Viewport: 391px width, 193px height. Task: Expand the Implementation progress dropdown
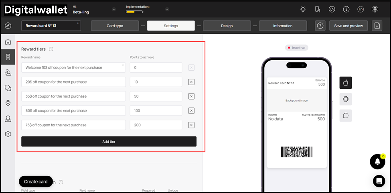coord(167,9)
